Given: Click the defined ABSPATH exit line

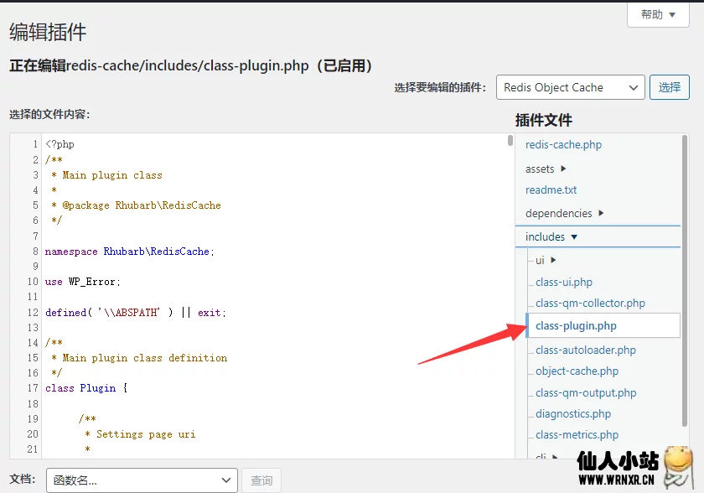Looking at the screenshot, I should [x=136, y=313].
